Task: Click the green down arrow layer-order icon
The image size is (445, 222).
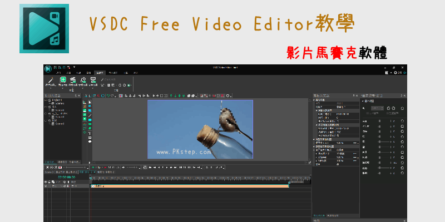Action: (175, 95)
